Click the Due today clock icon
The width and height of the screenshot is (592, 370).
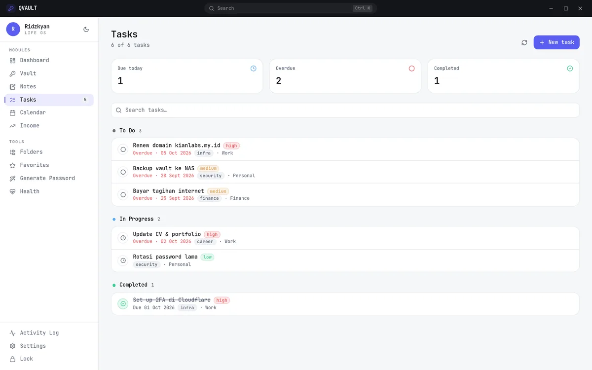click(x=254, y=69)
